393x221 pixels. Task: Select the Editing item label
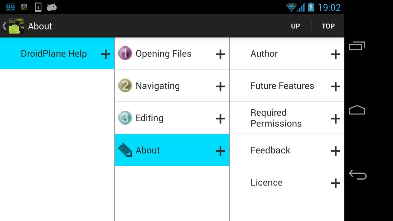pos(150,118)
